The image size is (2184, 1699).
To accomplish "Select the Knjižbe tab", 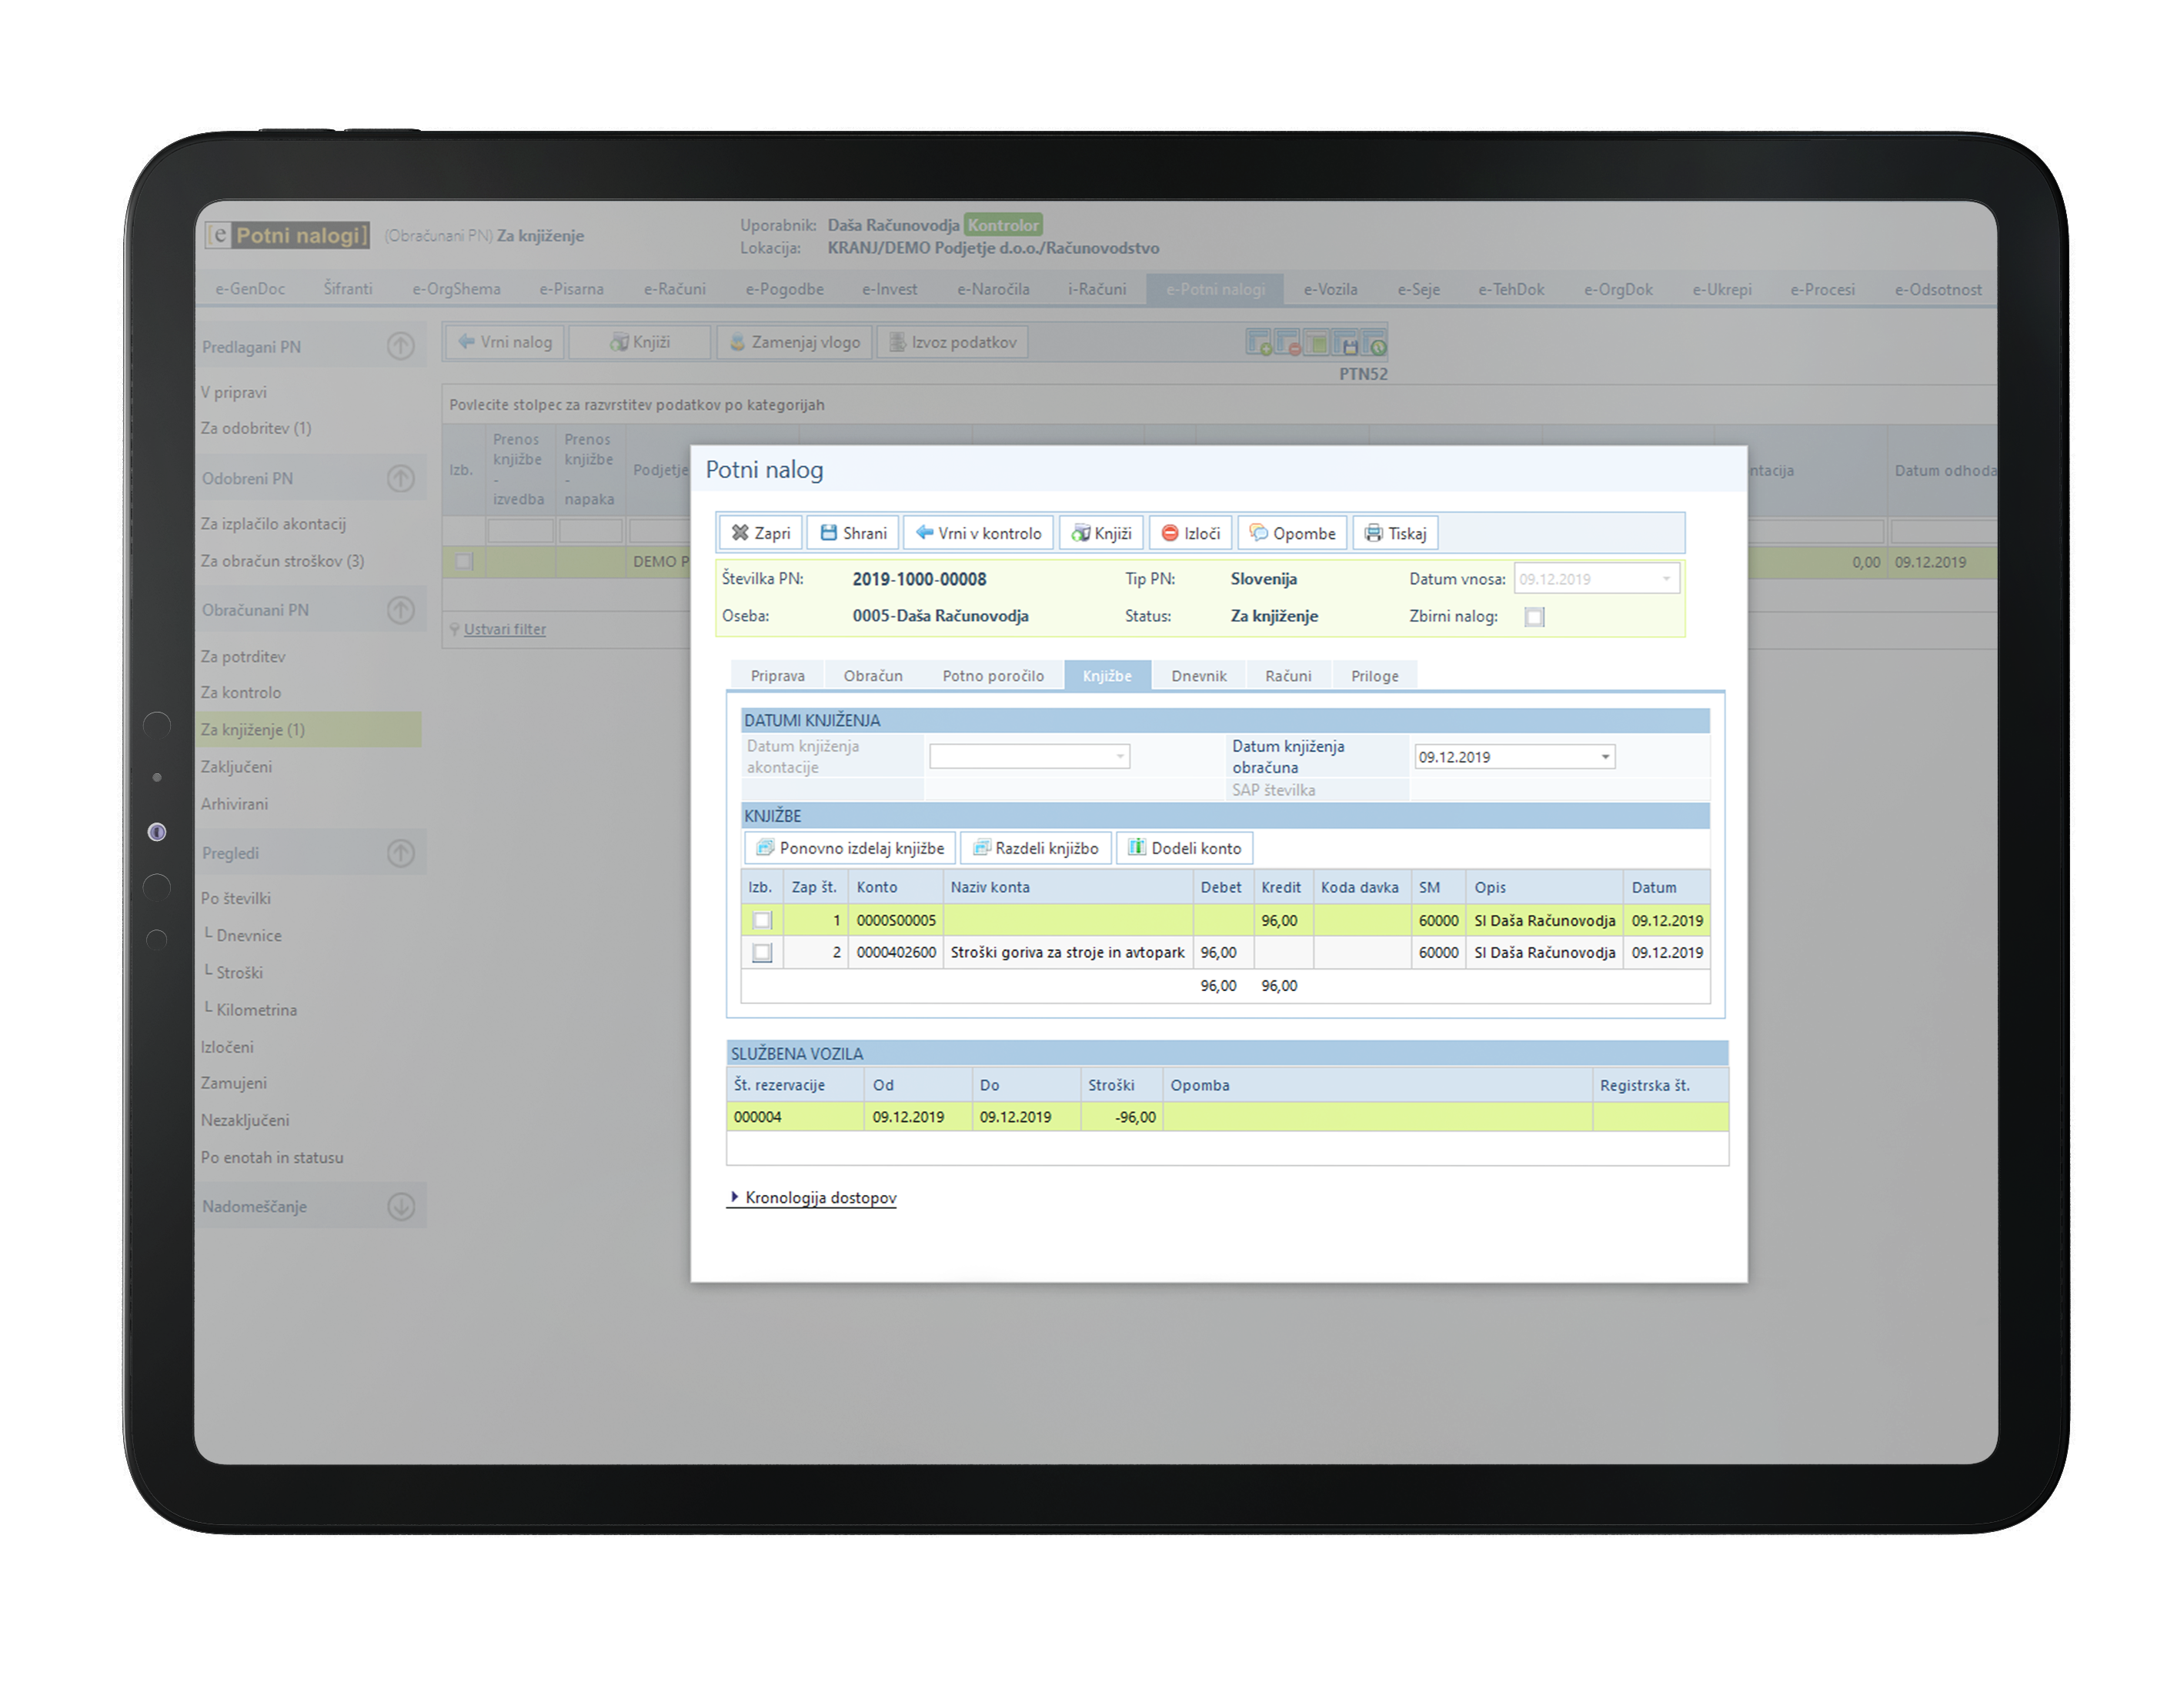I will (1107, 676).
